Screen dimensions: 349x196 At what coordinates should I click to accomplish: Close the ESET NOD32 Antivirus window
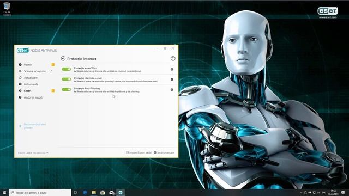click(172, 48)
